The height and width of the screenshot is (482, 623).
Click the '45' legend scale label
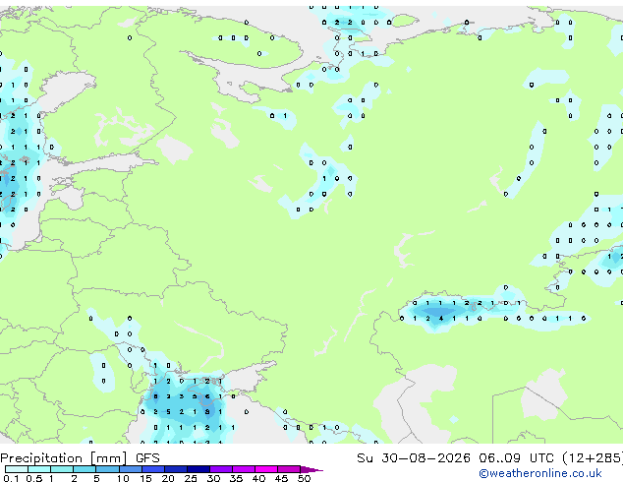click(x=281, y=478)
